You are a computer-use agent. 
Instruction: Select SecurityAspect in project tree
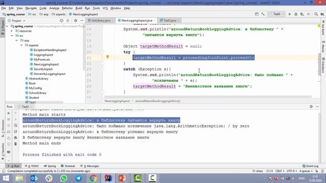(43, 69)
